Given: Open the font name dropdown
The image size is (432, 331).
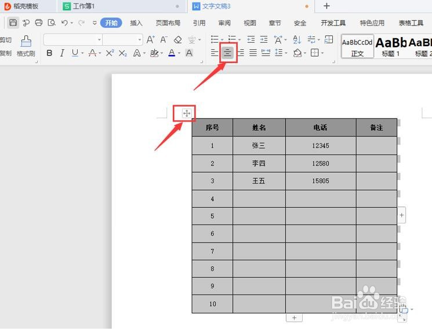Looking at the screenshot, I should click(99, 40).
